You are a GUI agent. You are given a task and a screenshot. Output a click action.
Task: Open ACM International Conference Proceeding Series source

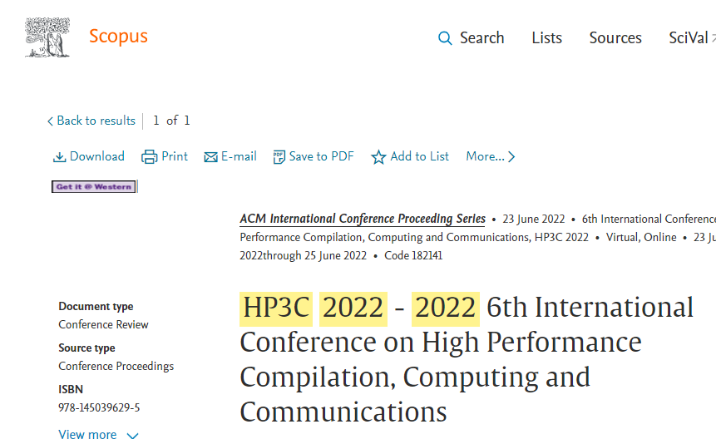(363, 219)
